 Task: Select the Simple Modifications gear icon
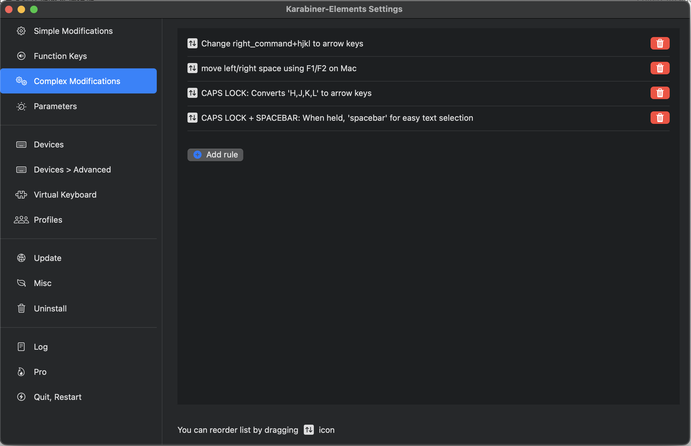(21, 31)
